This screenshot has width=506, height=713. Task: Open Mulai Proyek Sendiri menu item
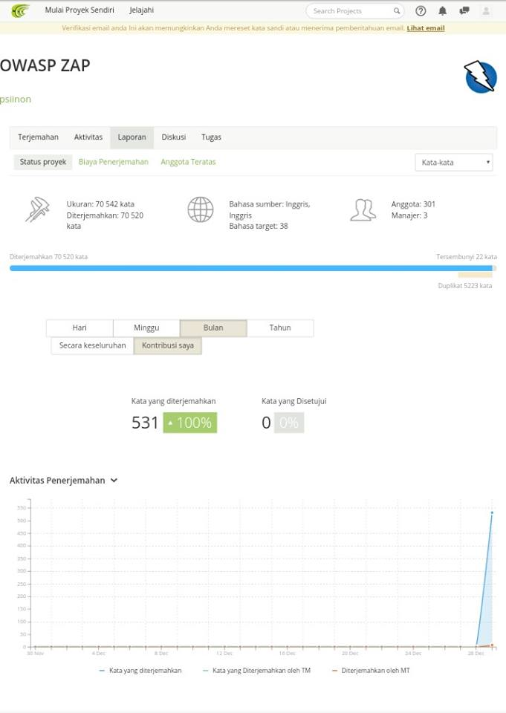pos(80,10)
